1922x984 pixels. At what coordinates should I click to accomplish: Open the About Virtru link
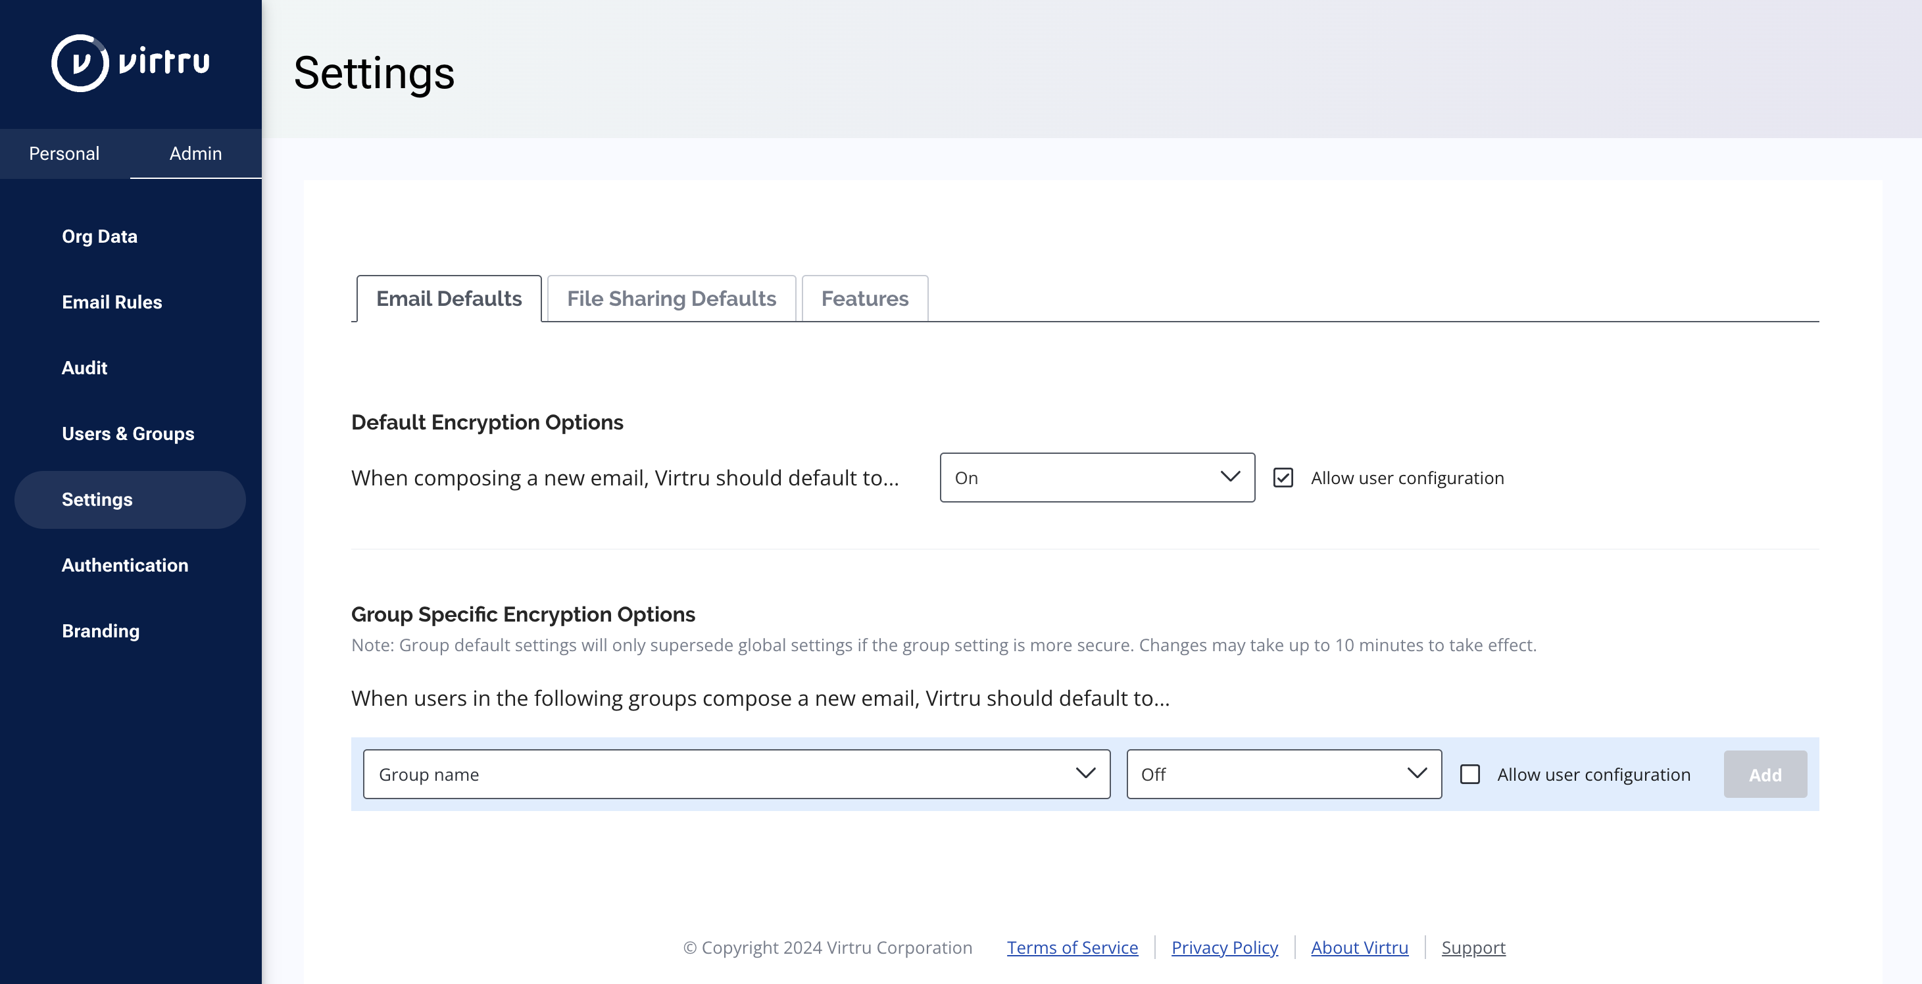click(x=1360, y=947)
